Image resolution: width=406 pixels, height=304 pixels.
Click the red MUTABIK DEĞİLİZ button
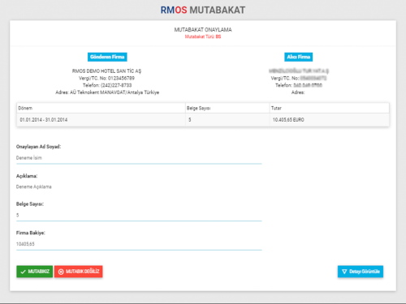[x=78, y=272]
